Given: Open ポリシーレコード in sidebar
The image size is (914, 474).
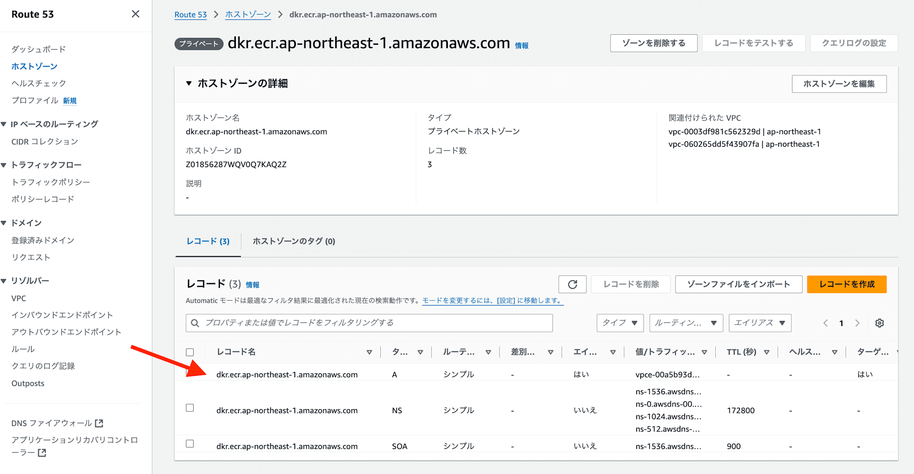Looking at the screenshot, I should coord(43,199).
